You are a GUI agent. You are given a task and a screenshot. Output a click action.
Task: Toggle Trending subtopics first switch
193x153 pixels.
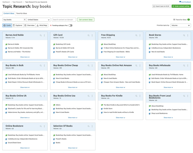(70, 25)
